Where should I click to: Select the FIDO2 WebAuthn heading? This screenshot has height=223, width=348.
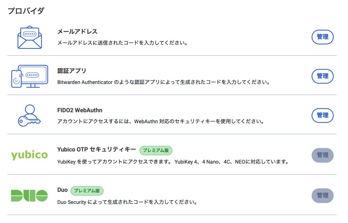click(x=80, y=110)
